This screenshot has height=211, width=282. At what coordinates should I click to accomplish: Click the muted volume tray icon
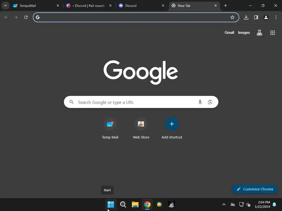pos(248,204)
